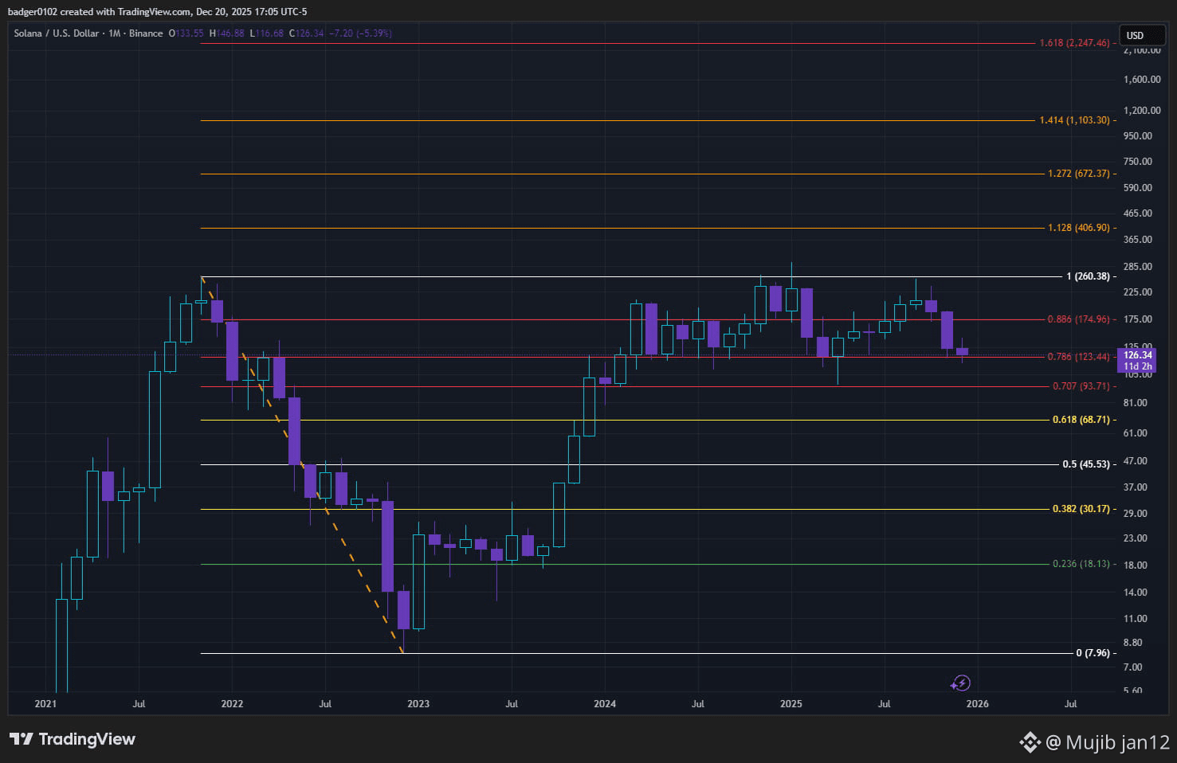Click the -7.20 (-5.39%) change value
Image resolution: width=1177 pixels, height=763 pixels.
[x=360, y=33]
